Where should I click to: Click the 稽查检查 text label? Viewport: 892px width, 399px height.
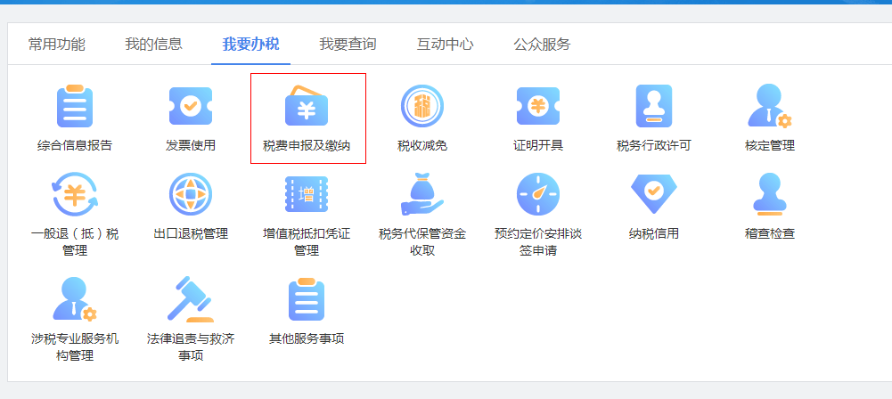[x=770, y=233]
